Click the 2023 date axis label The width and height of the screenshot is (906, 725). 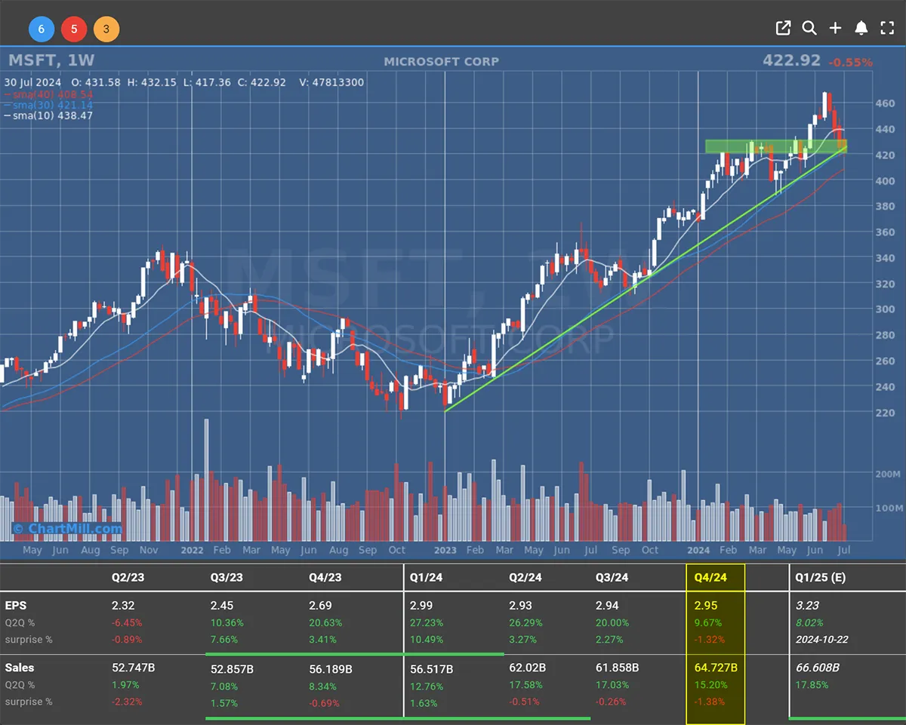click(x=445, y=551)
